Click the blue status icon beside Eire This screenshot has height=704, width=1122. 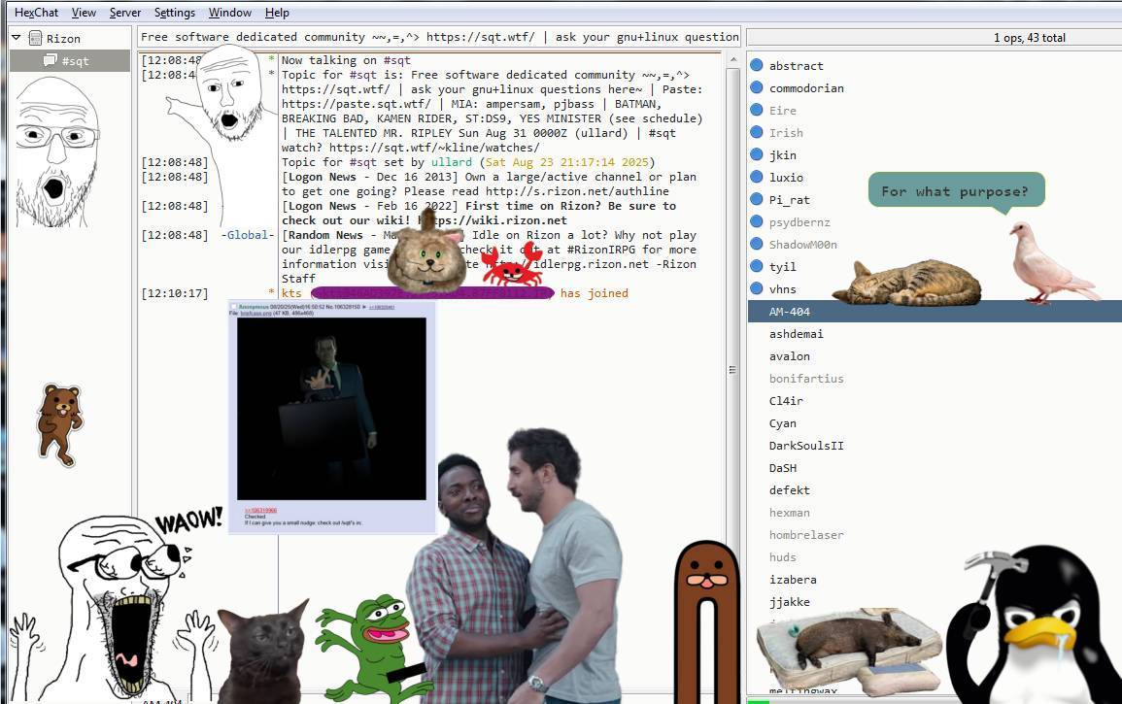coord(757,110)
